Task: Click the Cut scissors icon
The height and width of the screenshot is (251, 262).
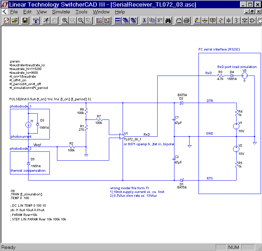Action: 145,20
